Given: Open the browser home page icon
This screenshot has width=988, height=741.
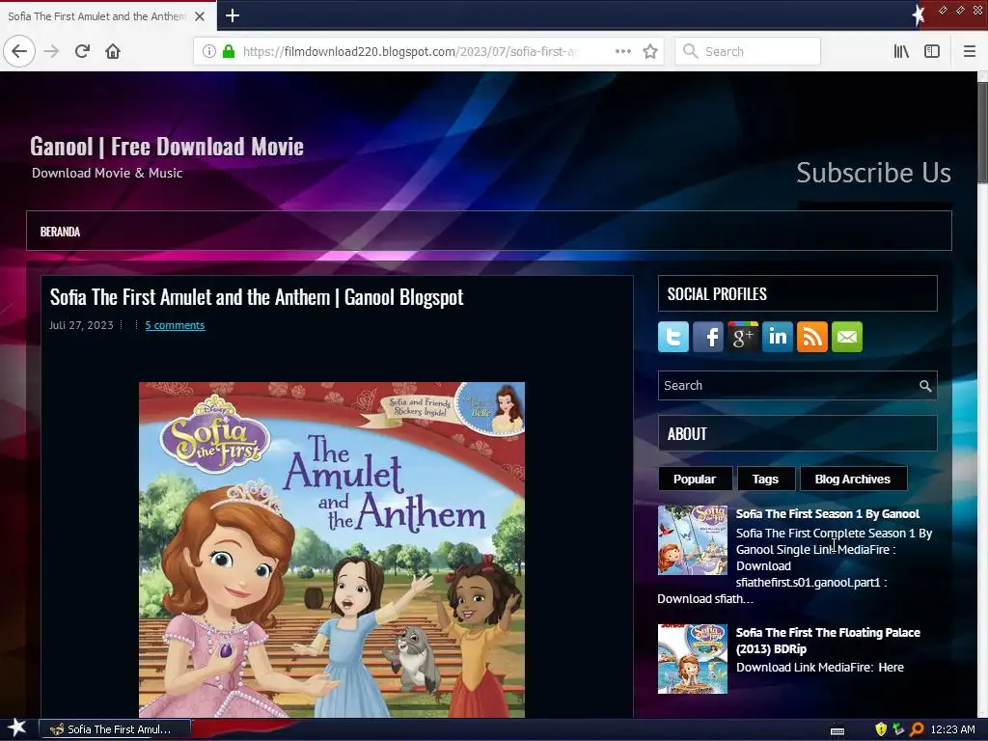Looking at the screenshot, I should pyautogui.click(x=113, y=51).
